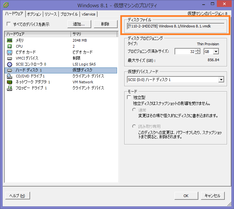
Task: Select the CPU row label
Action: point(19,46)
